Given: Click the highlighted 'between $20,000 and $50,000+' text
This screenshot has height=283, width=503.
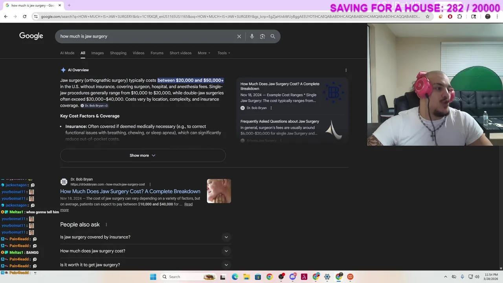Looking at the screenshot, I should 191,80.
